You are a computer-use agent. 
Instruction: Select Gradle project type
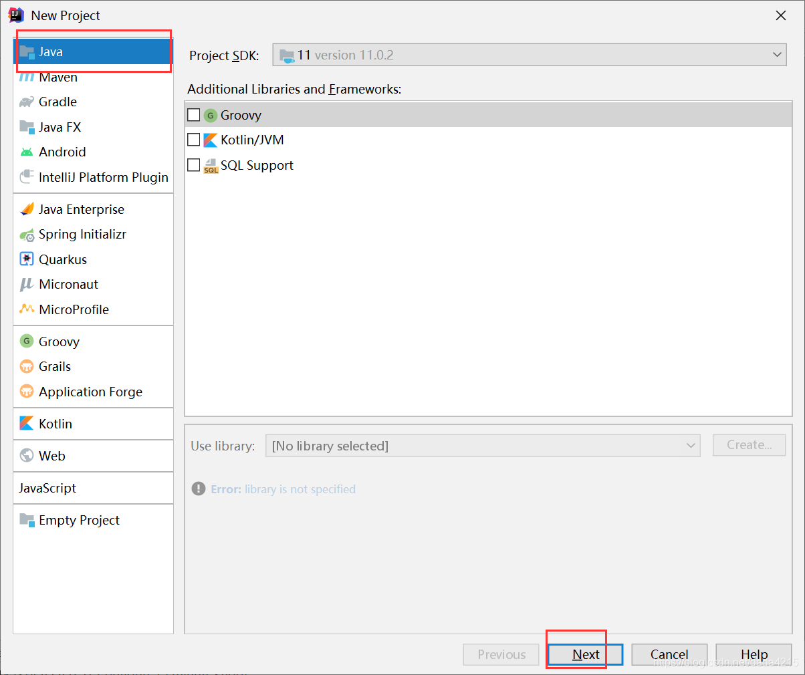(x=93, y=102)
